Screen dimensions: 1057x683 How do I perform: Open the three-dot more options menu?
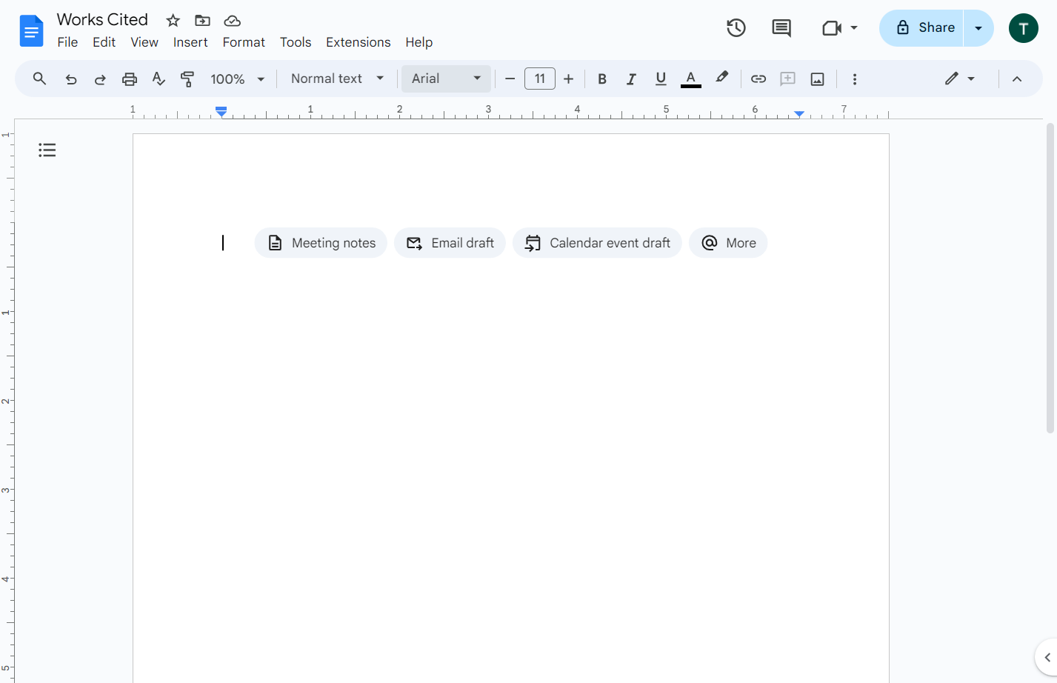tap(855, 79)
